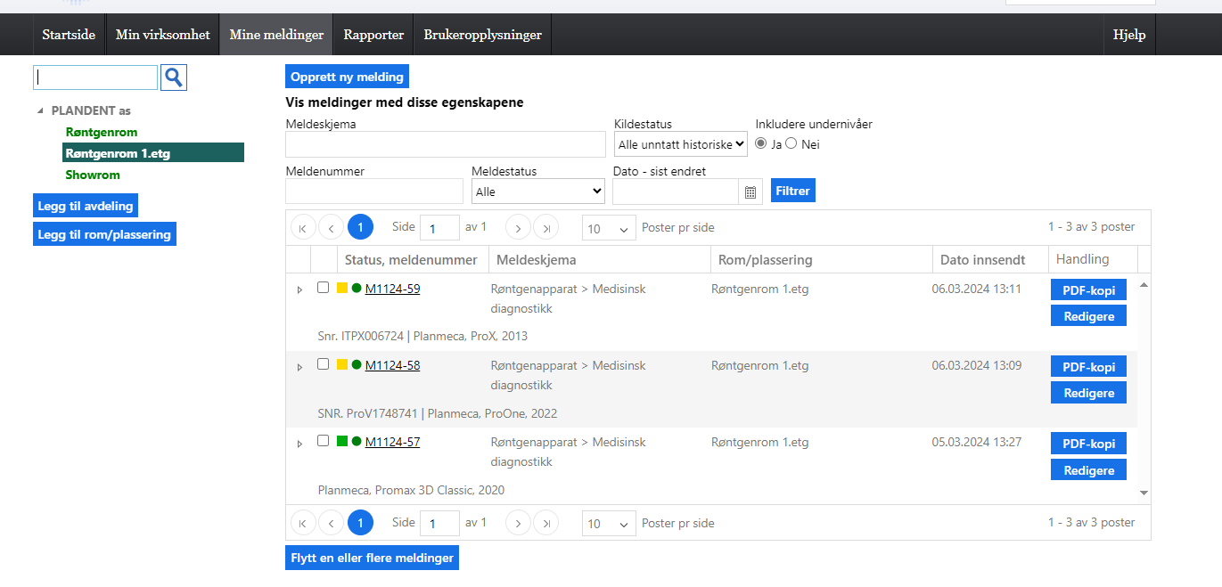Click the top pager Side number field
Viewport: 1222px width, 587px height.
pyautogui.click(x=439, y=228)
